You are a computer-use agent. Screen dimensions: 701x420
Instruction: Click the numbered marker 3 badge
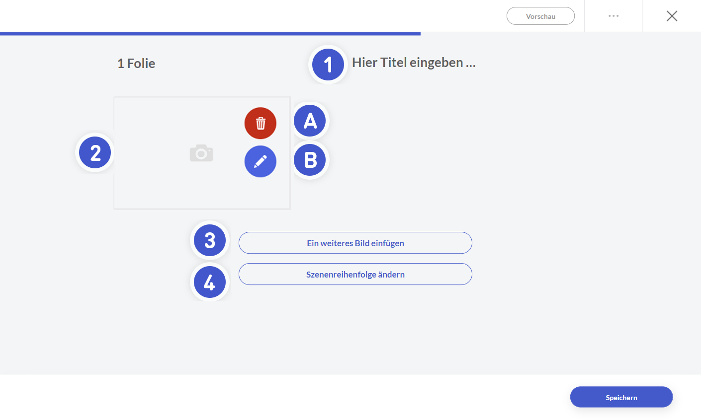tap(210, 240)
